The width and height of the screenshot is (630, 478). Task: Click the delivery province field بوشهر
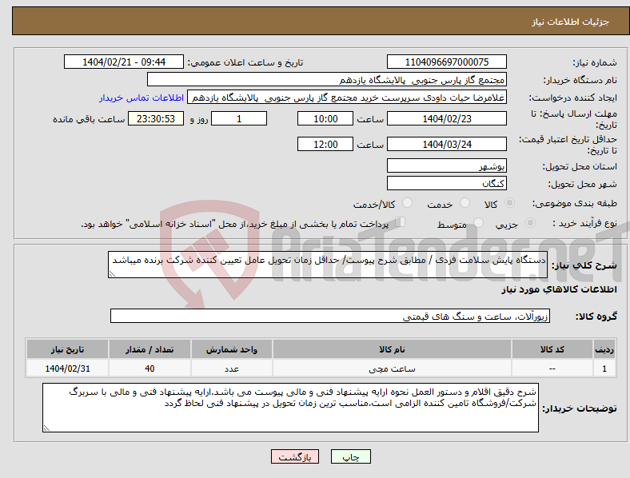point(446,165)
